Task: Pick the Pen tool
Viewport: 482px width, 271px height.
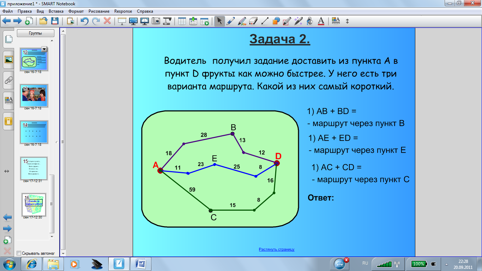Action: coord(231,21)
